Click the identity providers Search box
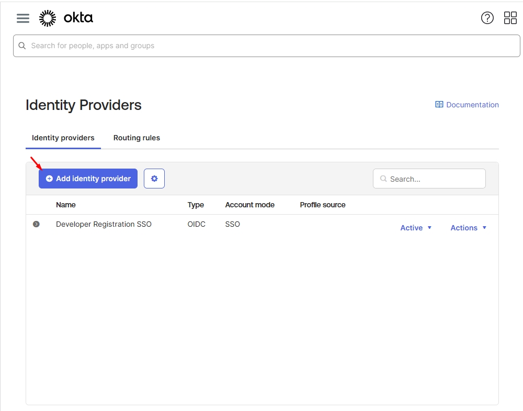The image size is (523, 411). [435, 179]
